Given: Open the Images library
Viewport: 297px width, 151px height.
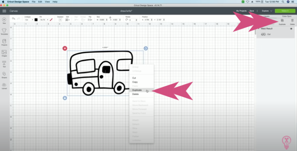Looking at the screenshot, I should pos(4,52).
